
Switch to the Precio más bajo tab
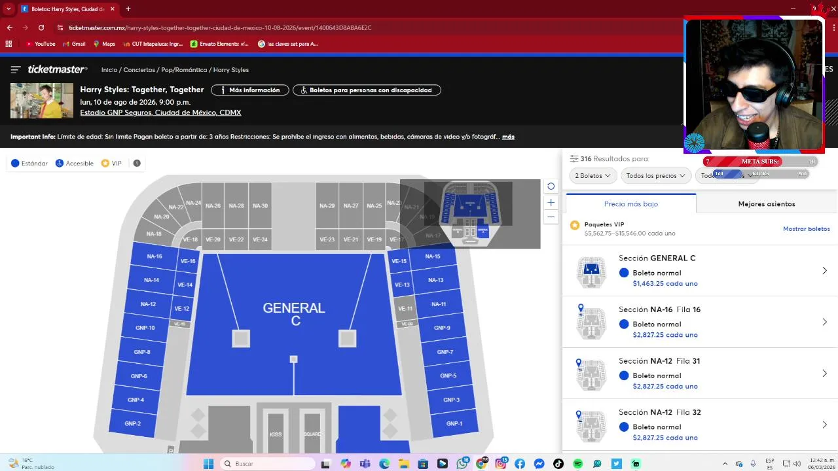pos(631,204)
